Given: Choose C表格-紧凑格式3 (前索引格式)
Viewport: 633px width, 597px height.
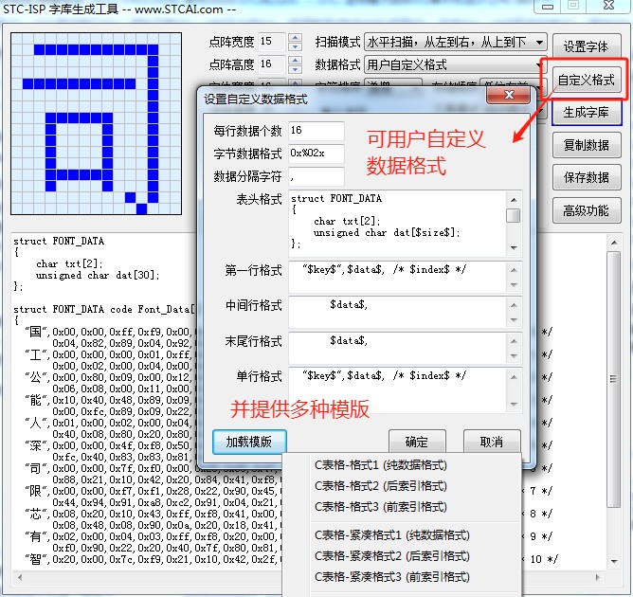Looking at the screenshot, I should tap(392, 576).
